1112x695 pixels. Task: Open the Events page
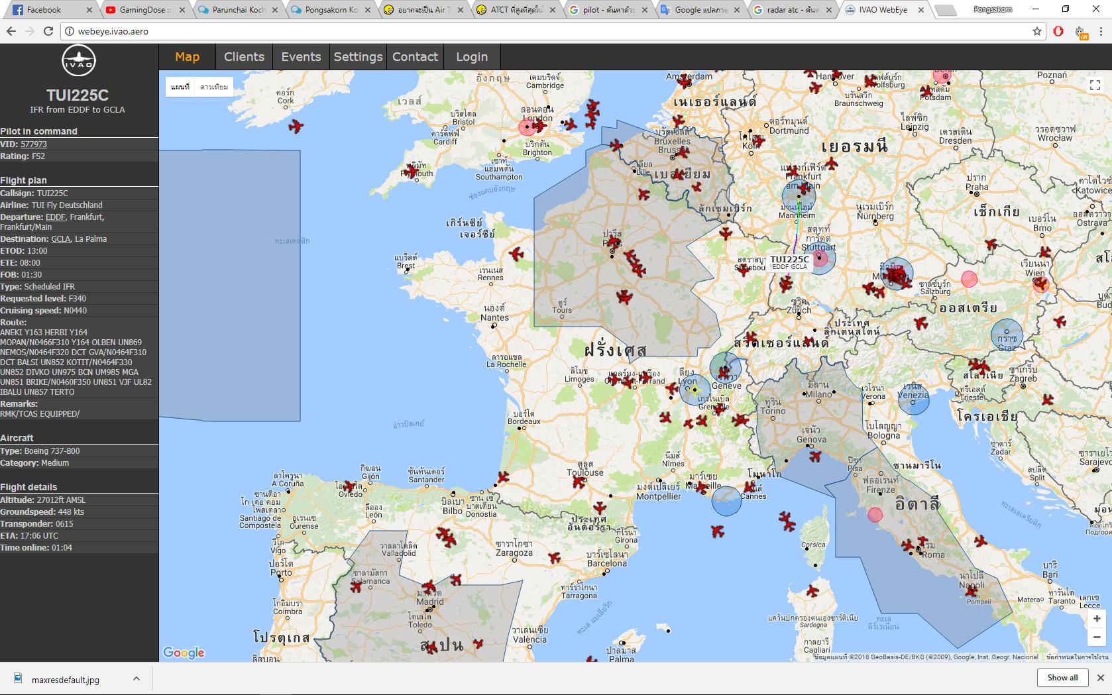tap(301, 57)
